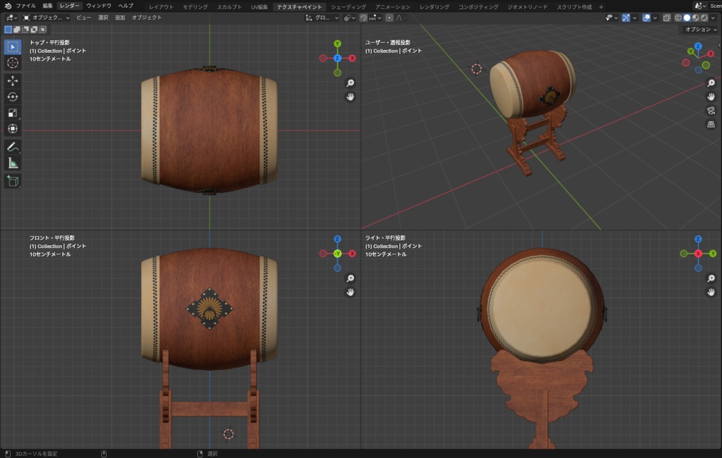Viewport: 722px width, 458px height.
Task: Switch to the シェーディング workspace tab
Action: coord(348,7)
